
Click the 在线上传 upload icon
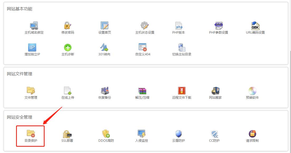point(68,91)
